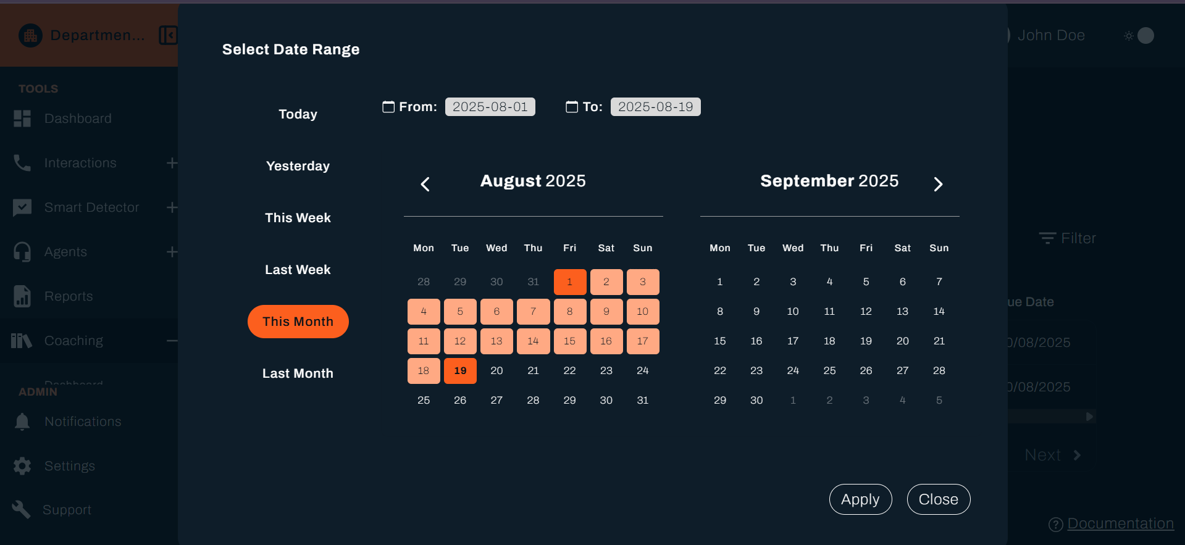Pick September 12 in the calendar
The image size is (1185, 545).
coord(866,312)
